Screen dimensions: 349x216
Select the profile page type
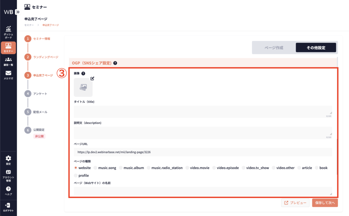(76, 175)
